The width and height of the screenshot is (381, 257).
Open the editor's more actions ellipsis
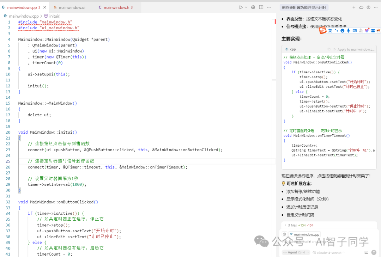[269, 7]
